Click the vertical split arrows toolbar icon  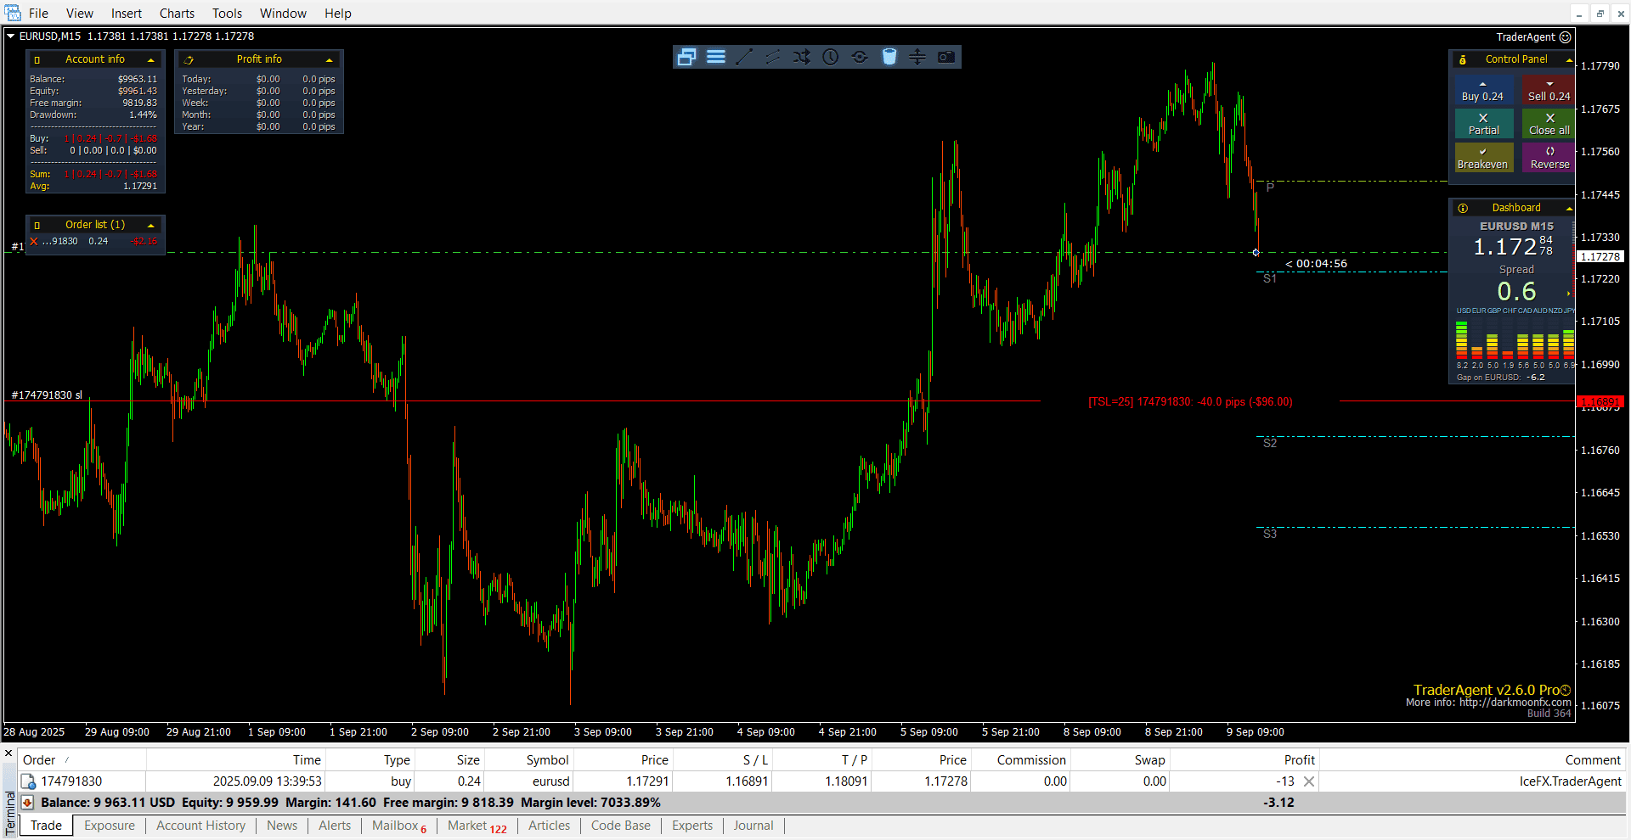point(917,57)
